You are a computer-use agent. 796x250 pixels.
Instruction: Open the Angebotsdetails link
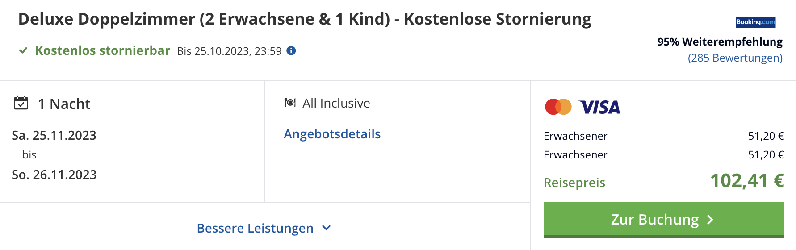[332, 134]
